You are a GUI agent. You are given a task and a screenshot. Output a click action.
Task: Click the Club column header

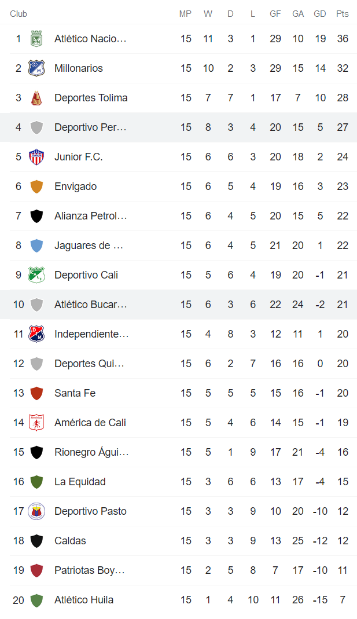[19, 14]
